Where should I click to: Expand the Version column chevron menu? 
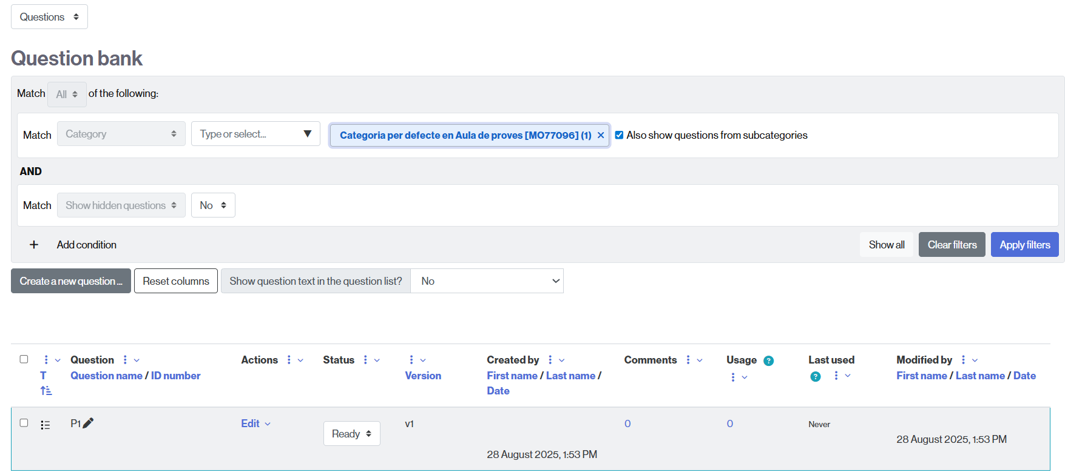(423, 360)
